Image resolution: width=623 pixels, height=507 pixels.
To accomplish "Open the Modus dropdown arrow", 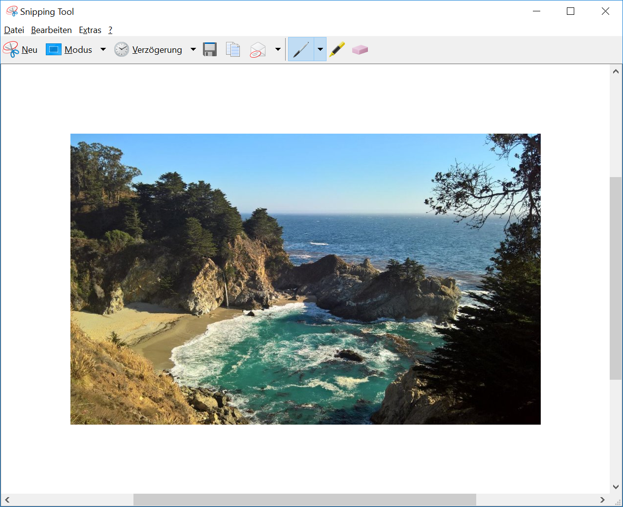I will point(103,49).
